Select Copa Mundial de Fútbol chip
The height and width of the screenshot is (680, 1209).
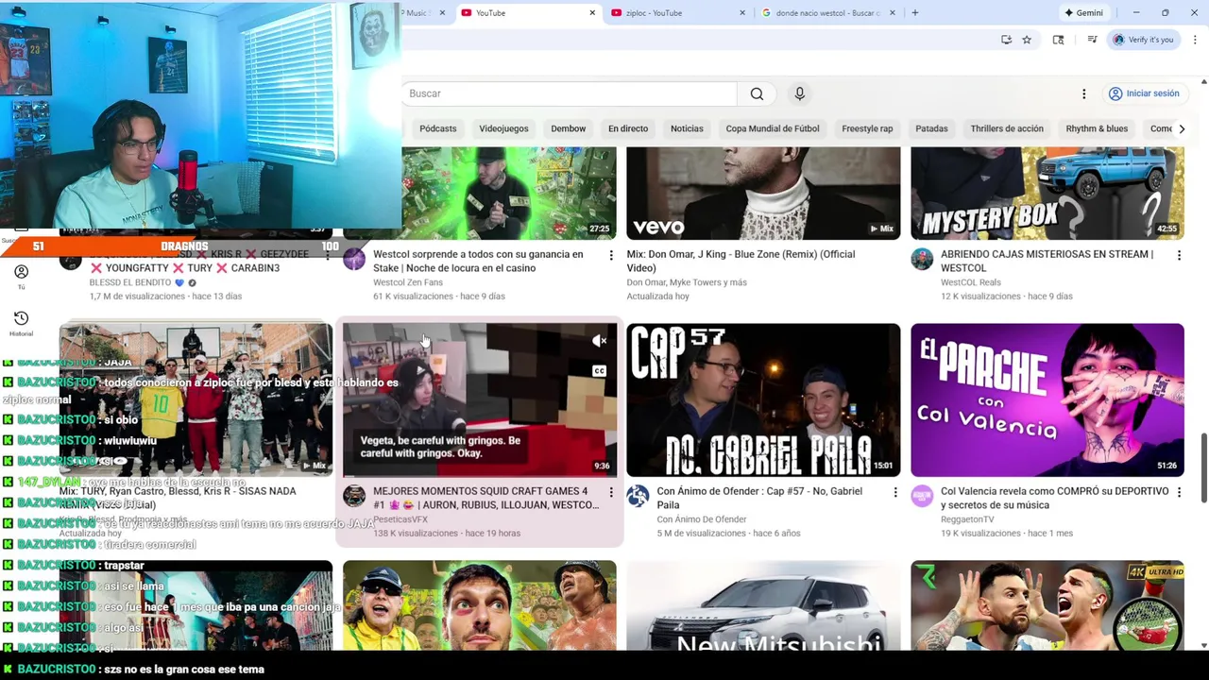(x=773, y=128)
